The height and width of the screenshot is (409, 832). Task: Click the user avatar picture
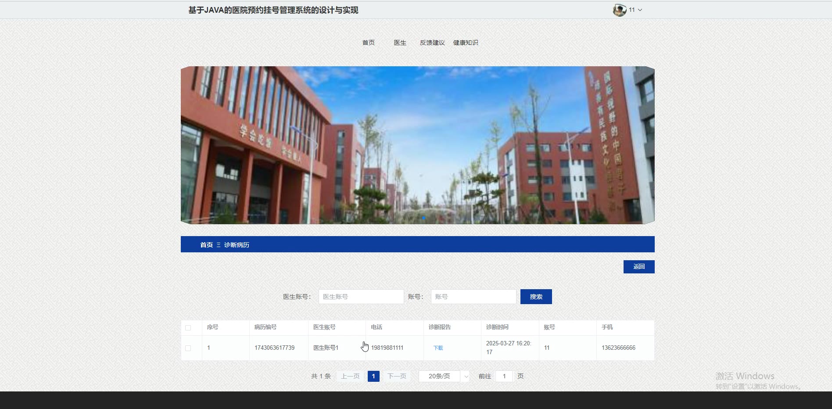619,10
